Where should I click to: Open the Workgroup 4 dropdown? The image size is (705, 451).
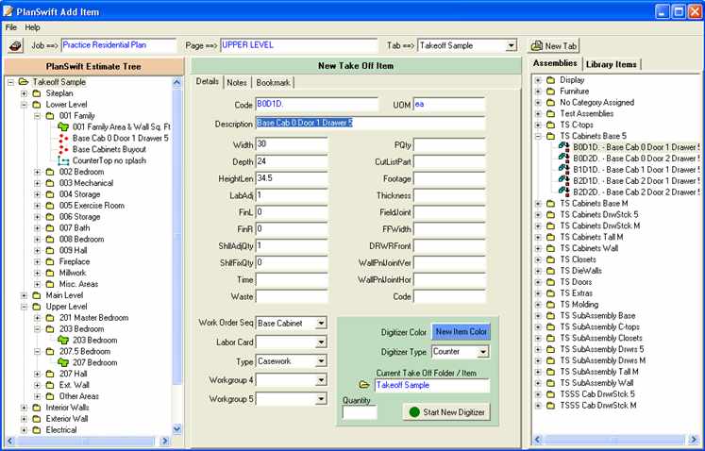click(321, 380)
